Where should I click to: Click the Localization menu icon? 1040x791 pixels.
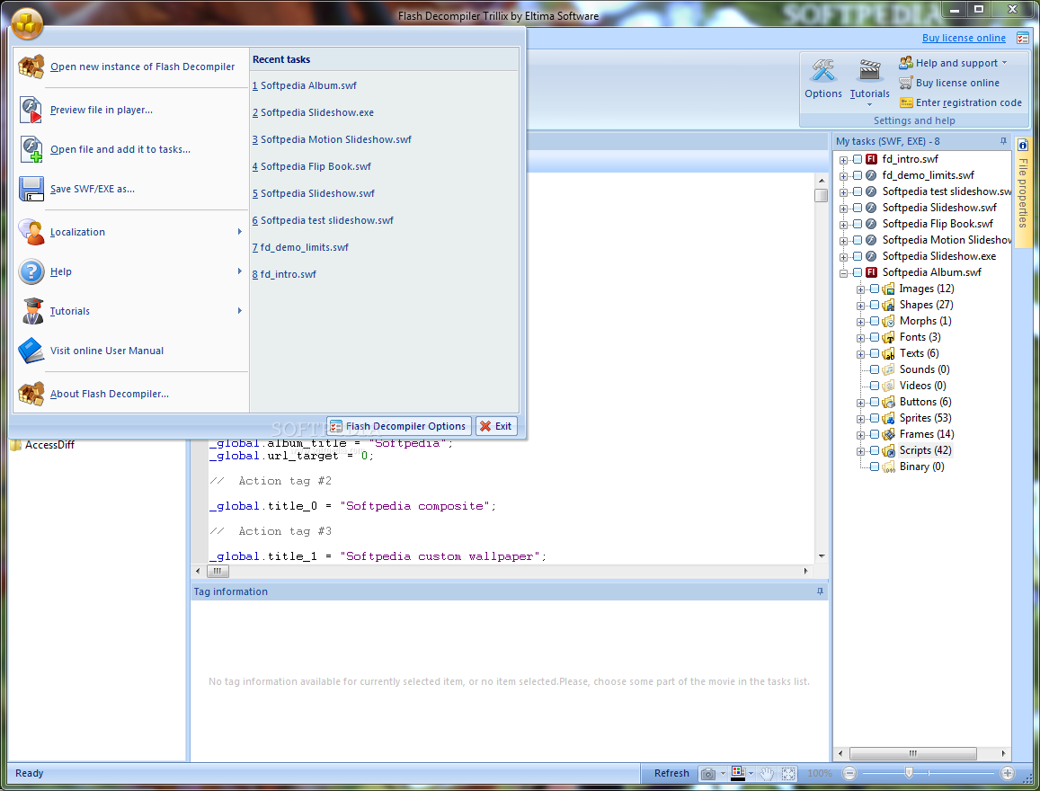tap(31, 232)
